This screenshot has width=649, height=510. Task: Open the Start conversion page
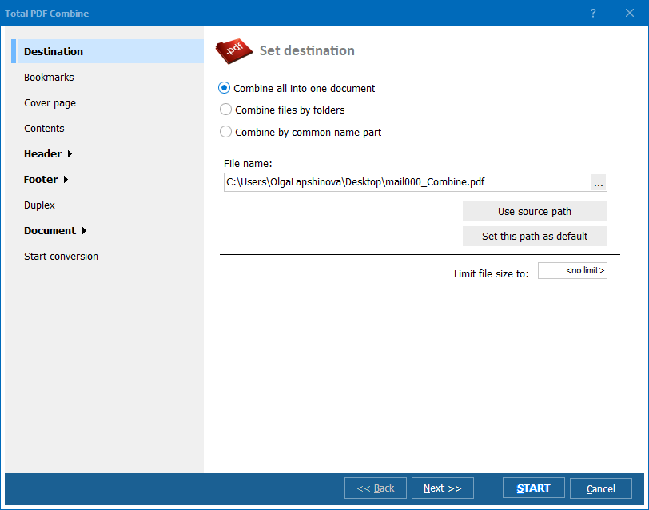61,257
